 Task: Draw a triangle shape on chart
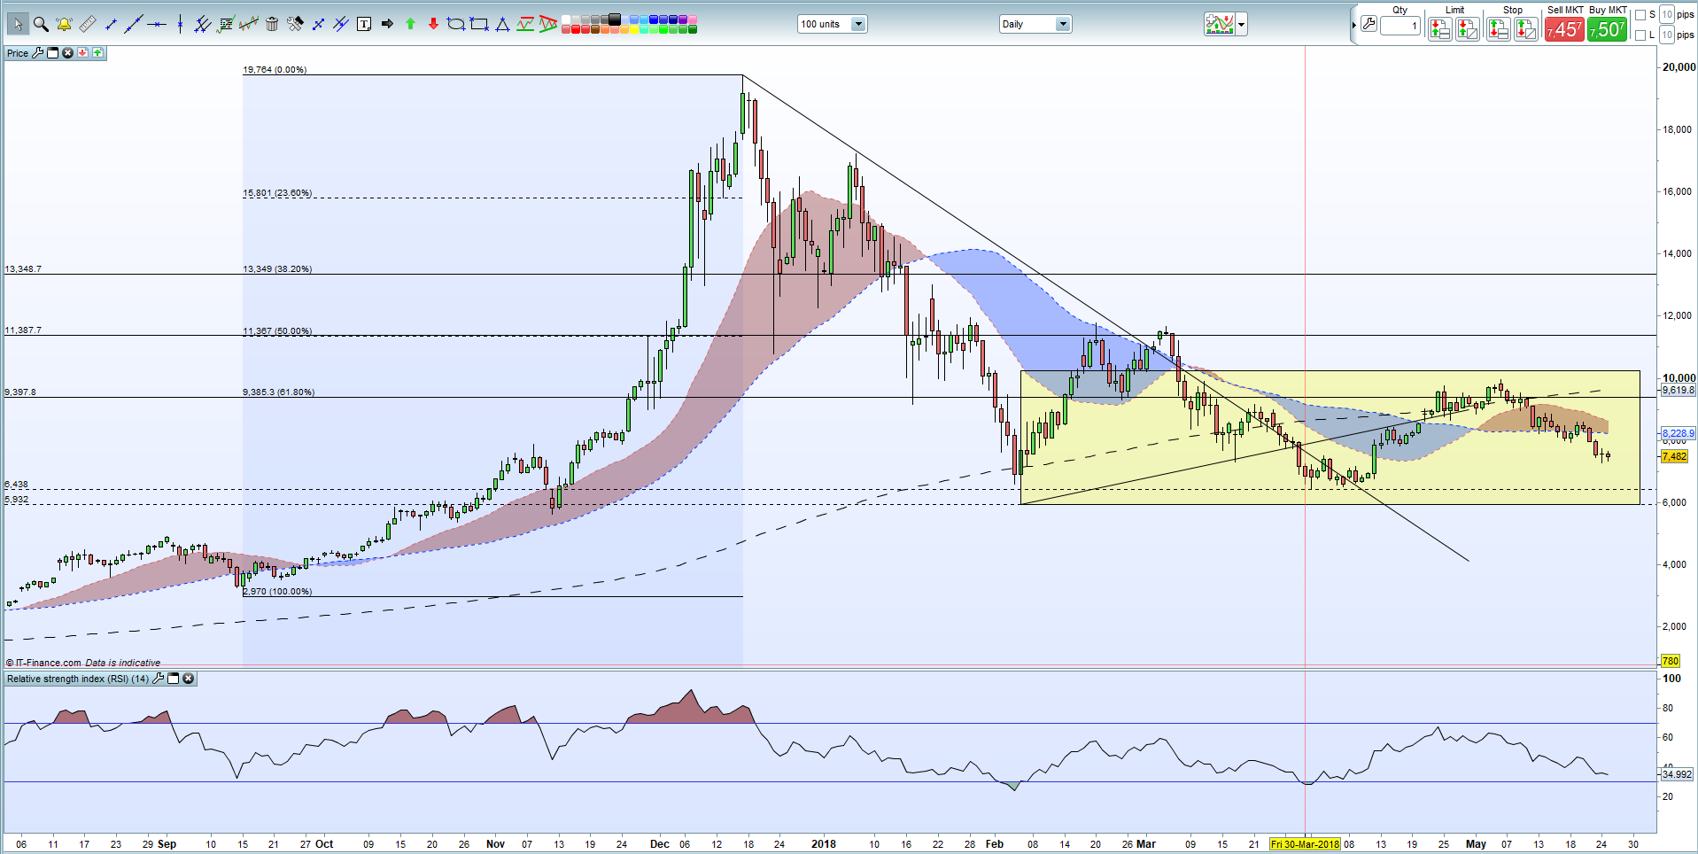click(x=502, y=24)
